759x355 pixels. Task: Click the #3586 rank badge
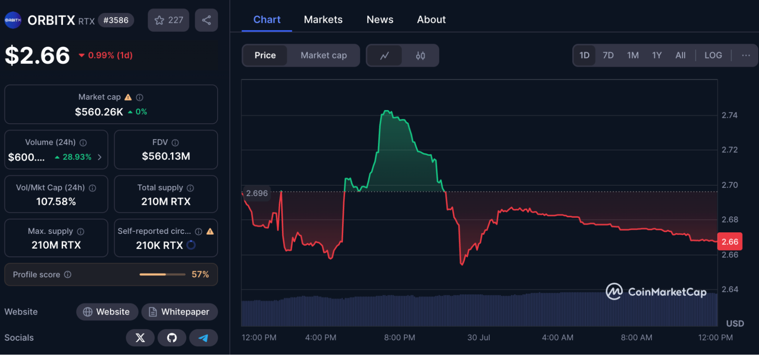click(x=116, y=20)
